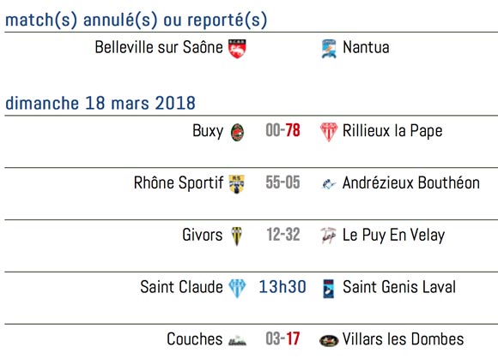Image resolution: width=498 pixels, height=359 pixels.
Task: Click the Villars les Dombes logo
Action: [329, 341]
